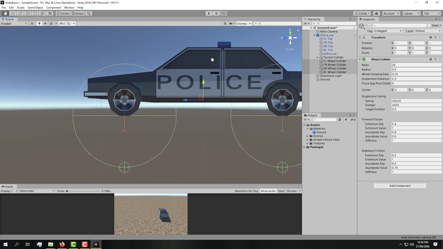Screen dimensions: 443x249
Task: Toggle Wheel Collider component enabled checkbox
Action: pos(368,59)
